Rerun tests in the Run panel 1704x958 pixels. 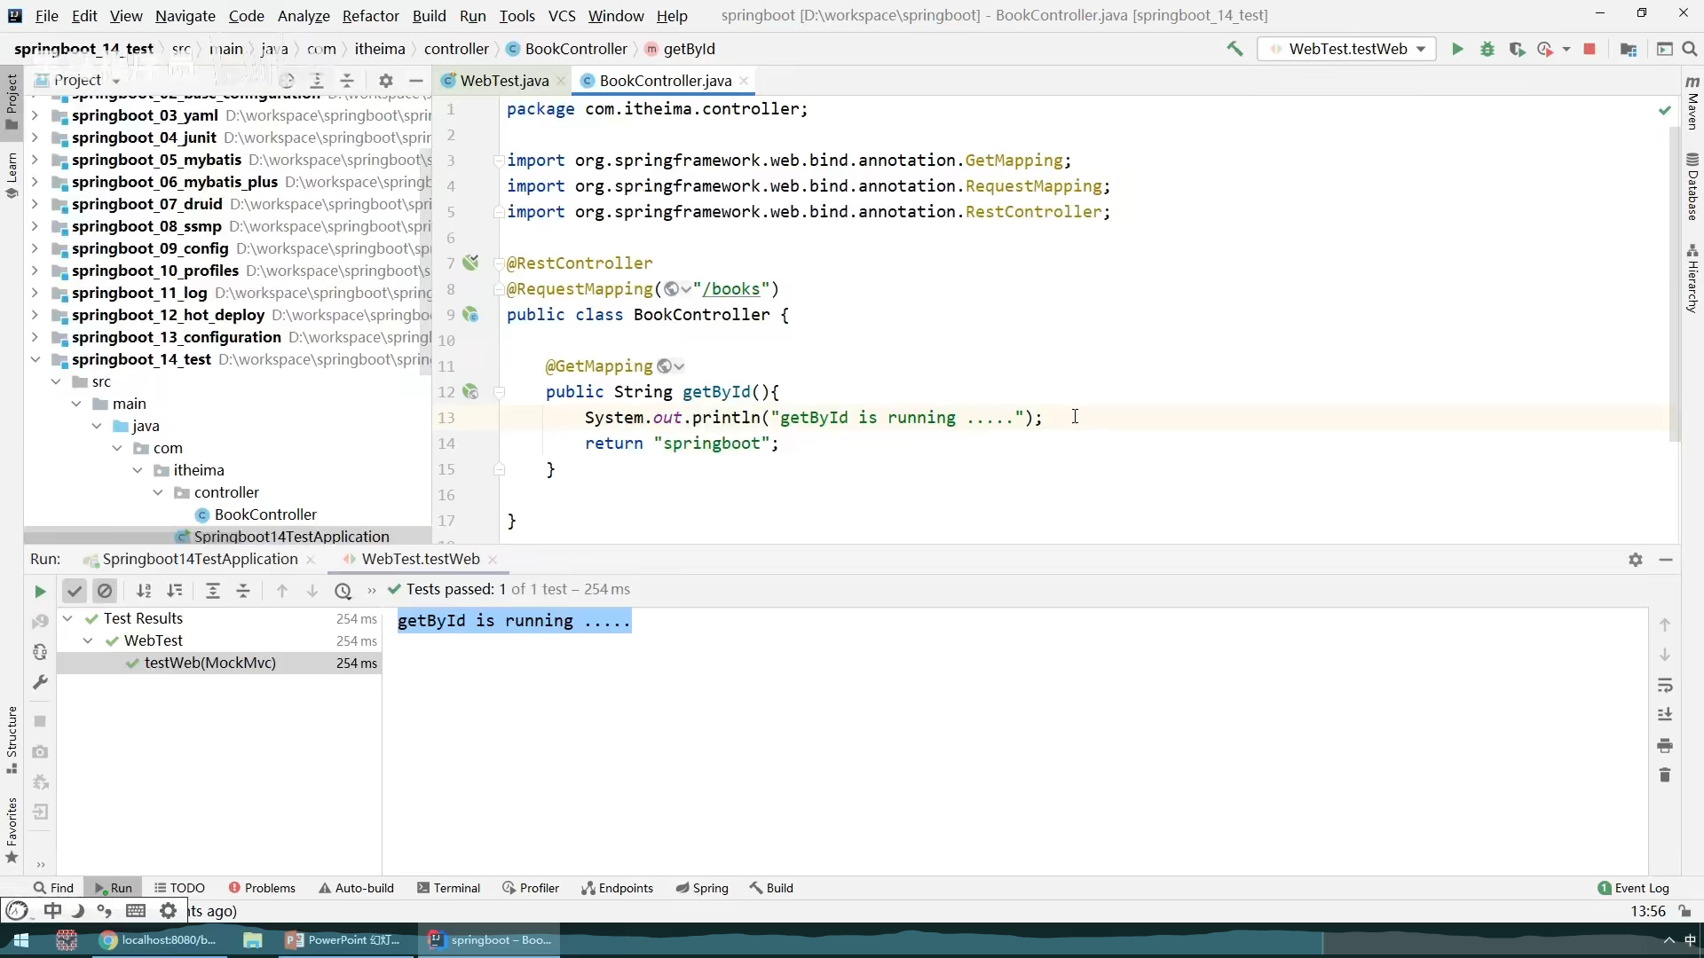pos(39,591)
